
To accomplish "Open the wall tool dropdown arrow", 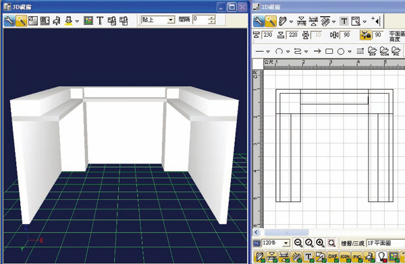I will pos(292,22).
